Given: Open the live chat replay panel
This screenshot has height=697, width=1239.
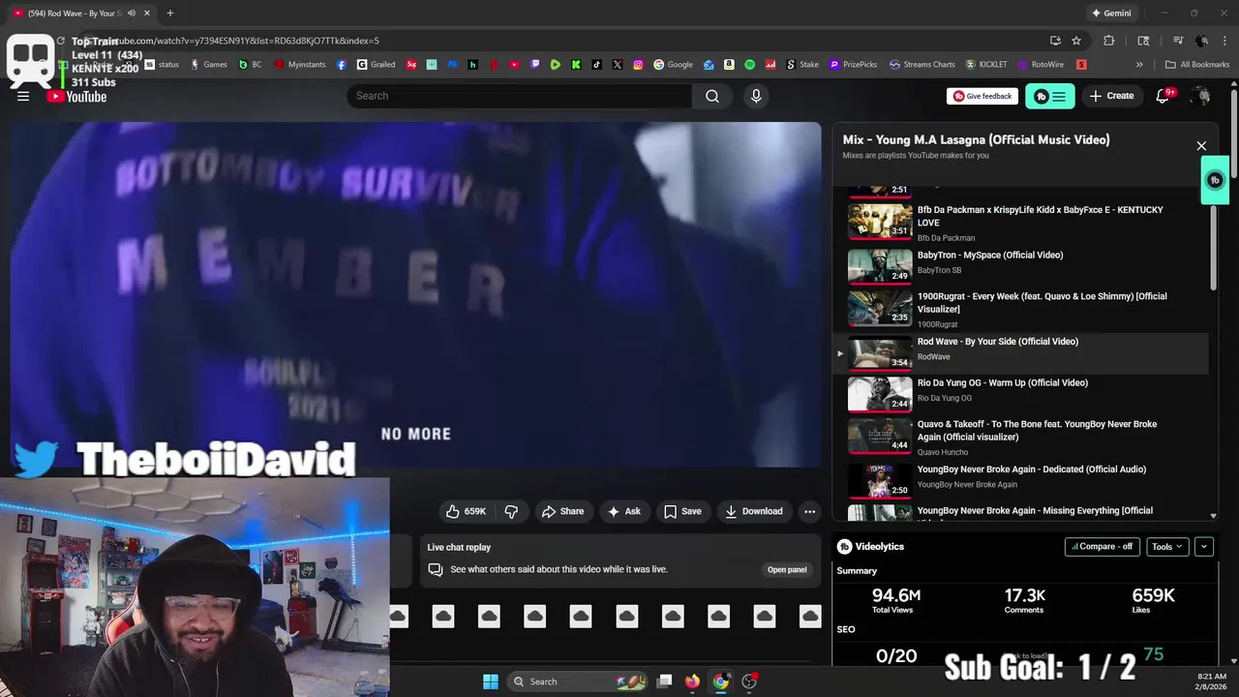Looking at the screenshot, I should click(x=787, y=569).
